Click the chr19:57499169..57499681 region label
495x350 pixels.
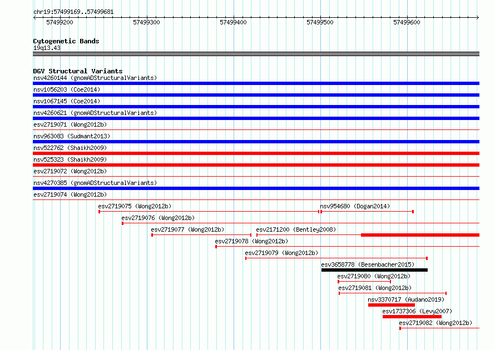click(x=73, y=12)
